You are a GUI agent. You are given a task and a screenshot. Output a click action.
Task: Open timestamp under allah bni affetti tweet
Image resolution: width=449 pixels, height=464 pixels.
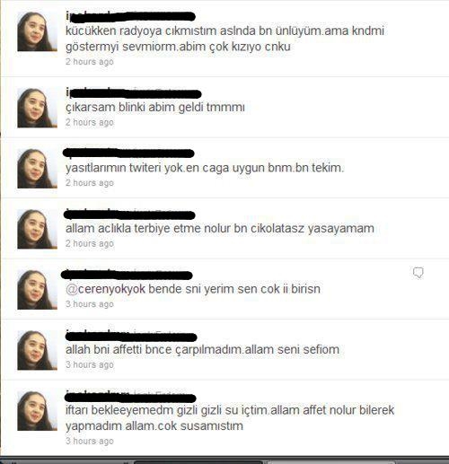tap(90, 364)
